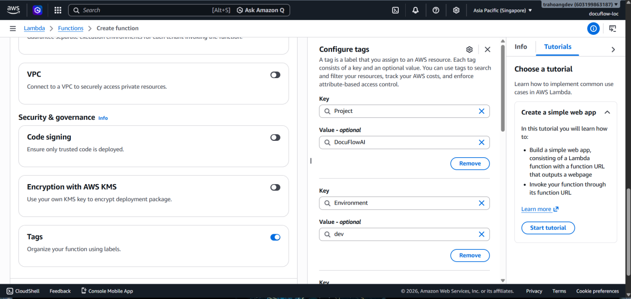Enable the VPC toggle
Image resolution: width=631 pixels, height=299 pixels.
click(275, 75)
